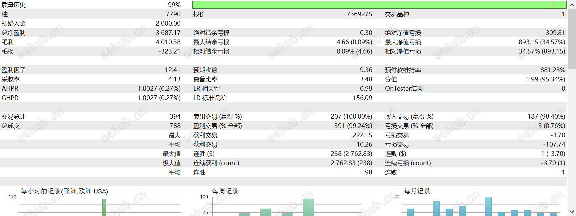This screenshot has width=576, height=216.
Task: Click the 交易品种 label
Action: [x=397, y=14]
